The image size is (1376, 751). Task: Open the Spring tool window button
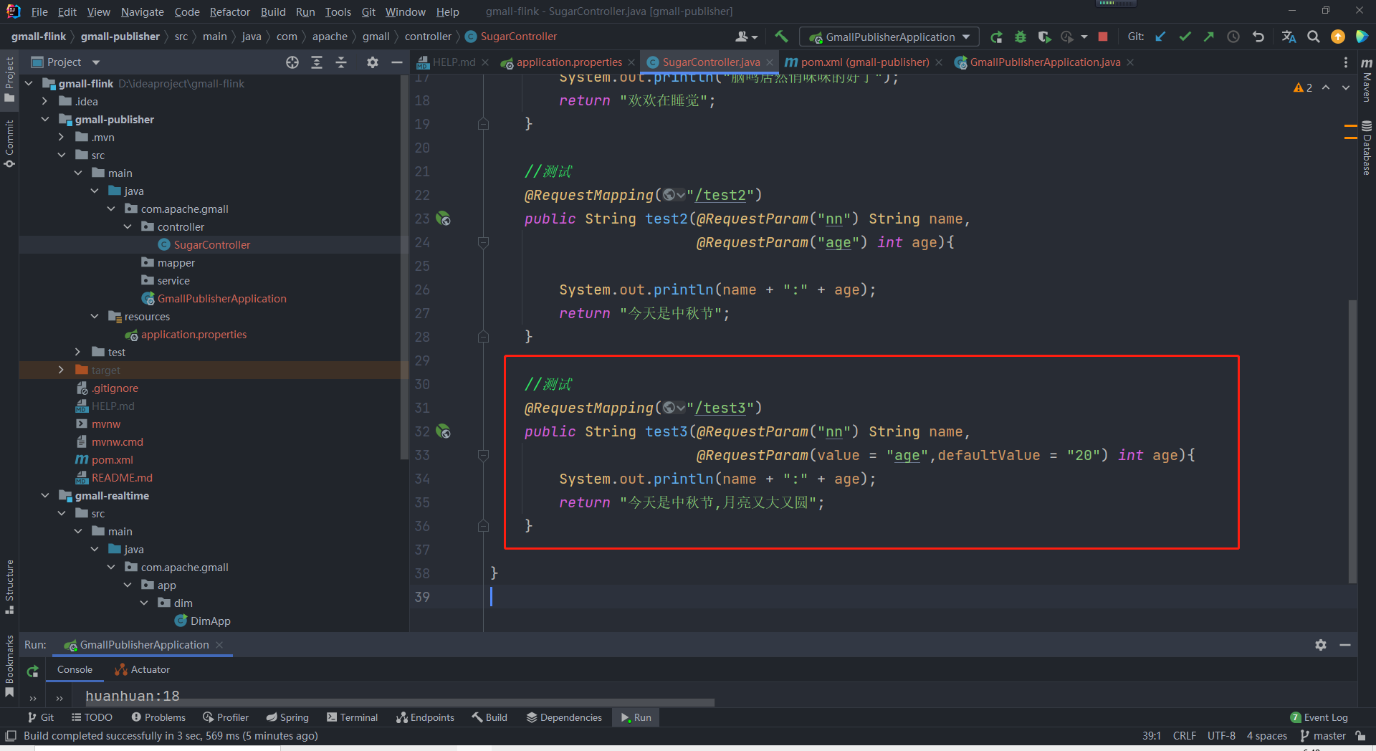pos(287,717)
